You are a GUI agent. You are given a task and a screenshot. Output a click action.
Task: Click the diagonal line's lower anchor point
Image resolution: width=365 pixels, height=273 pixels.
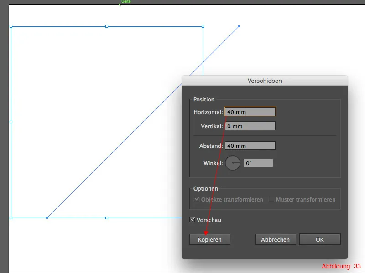(x=47, y=218)
